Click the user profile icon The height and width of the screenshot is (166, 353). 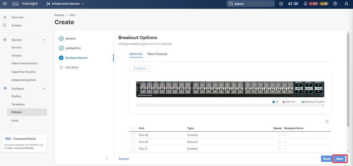coord(346,4)
